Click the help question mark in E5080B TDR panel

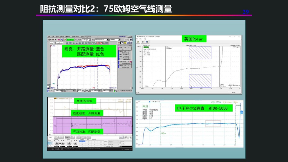[x=128, y=137]
